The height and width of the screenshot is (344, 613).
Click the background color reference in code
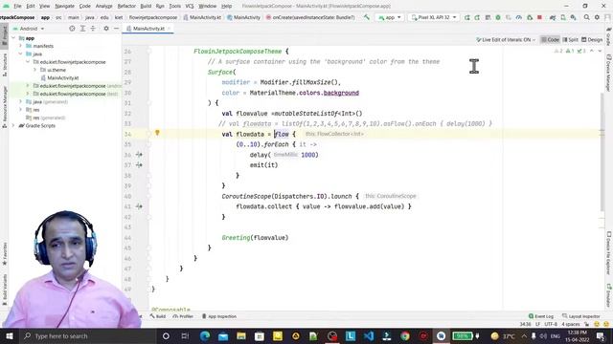pyautogui.click(x=341, y=93)
